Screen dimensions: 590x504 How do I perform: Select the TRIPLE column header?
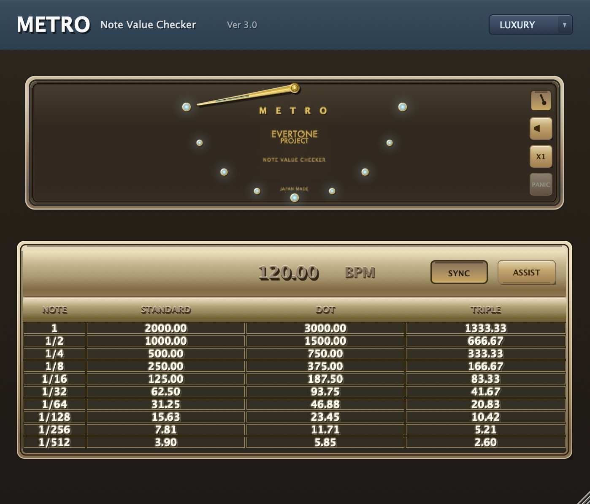pyautogui.click(x=486, y=310)
